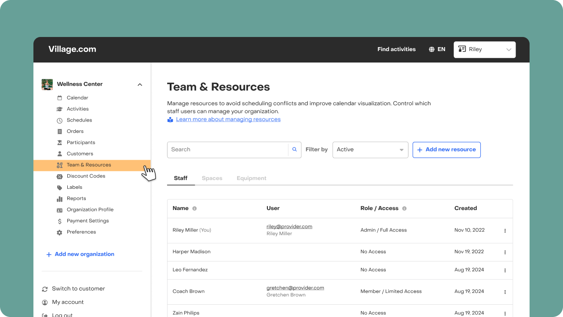Click the globe language icon

(x=431, y=49)
